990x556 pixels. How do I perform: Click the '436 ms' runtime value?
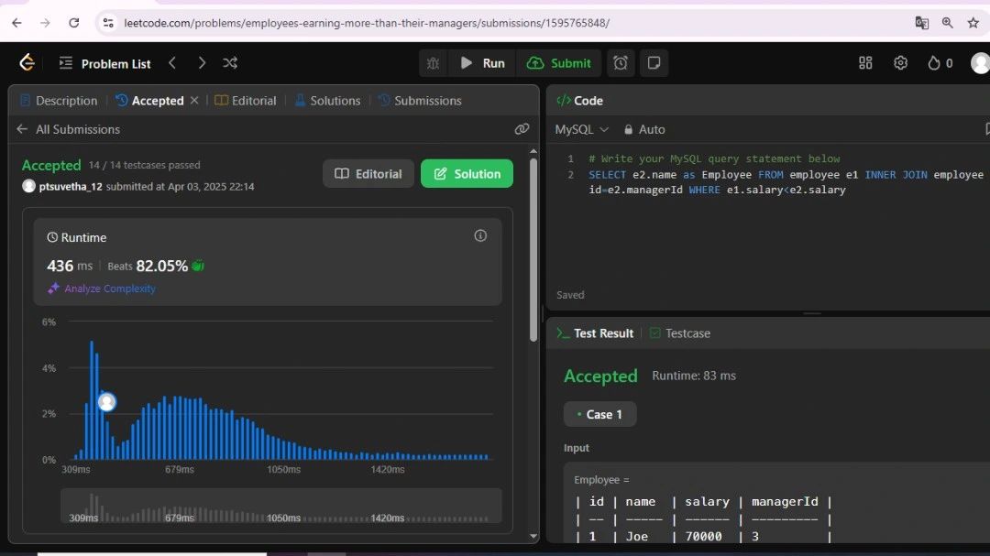pyautogui.click(x=70, y=266)
